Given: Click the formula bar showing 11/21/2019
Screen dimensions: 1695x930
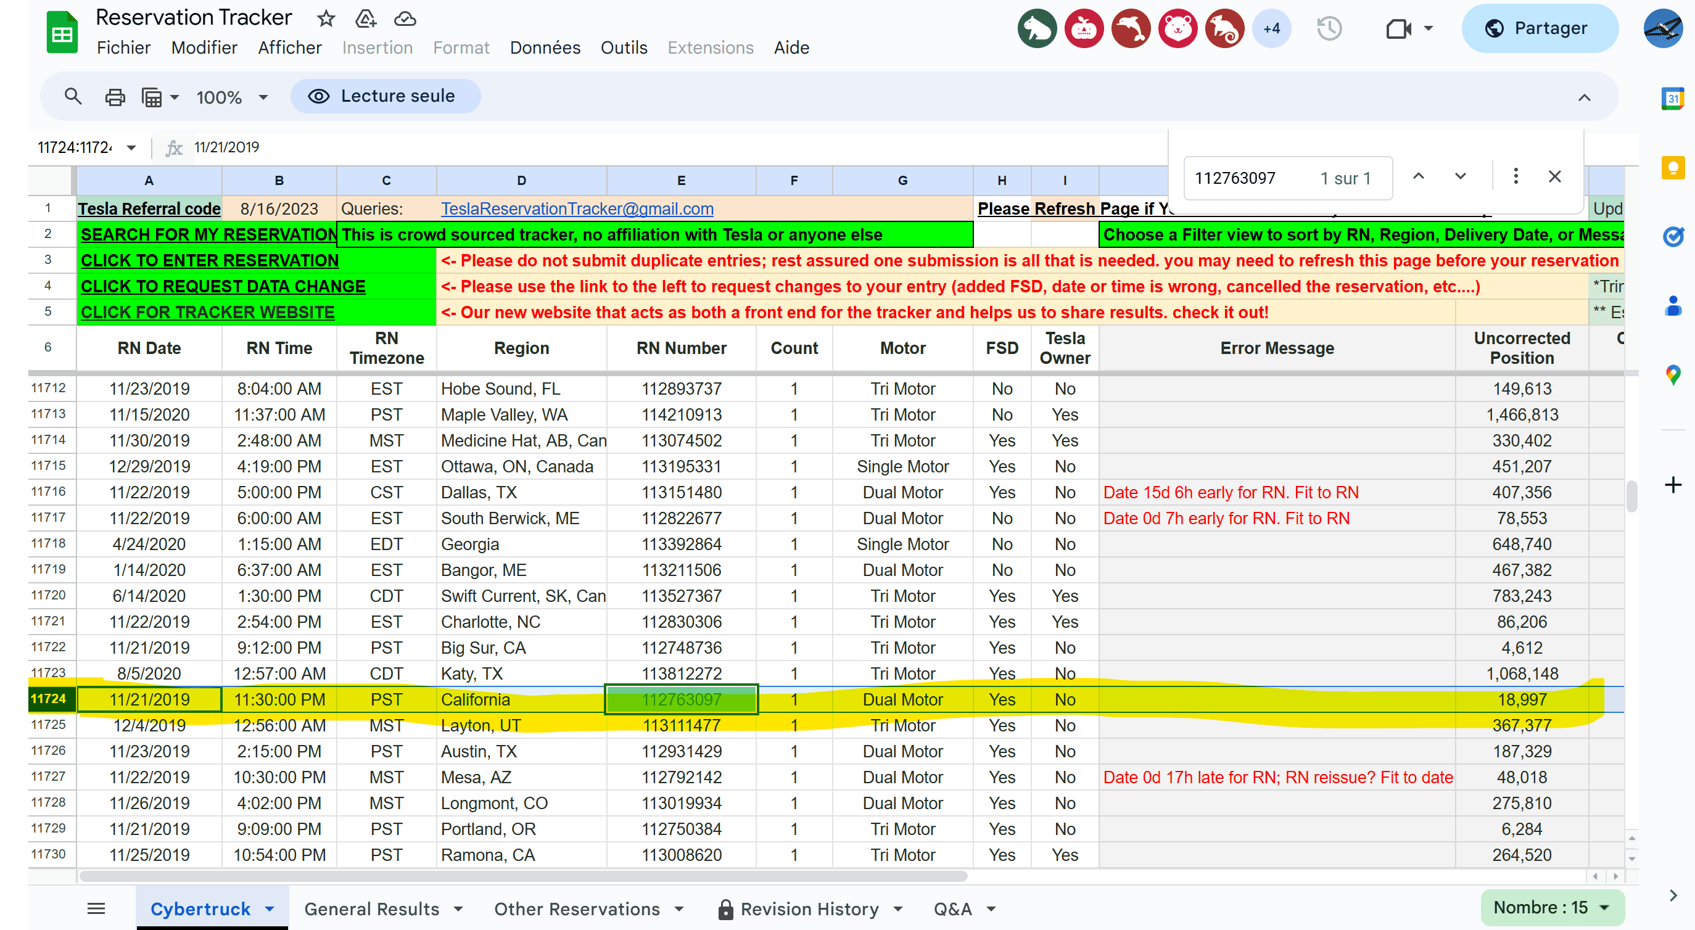Looking at the screenshot, I should [678, 147].
